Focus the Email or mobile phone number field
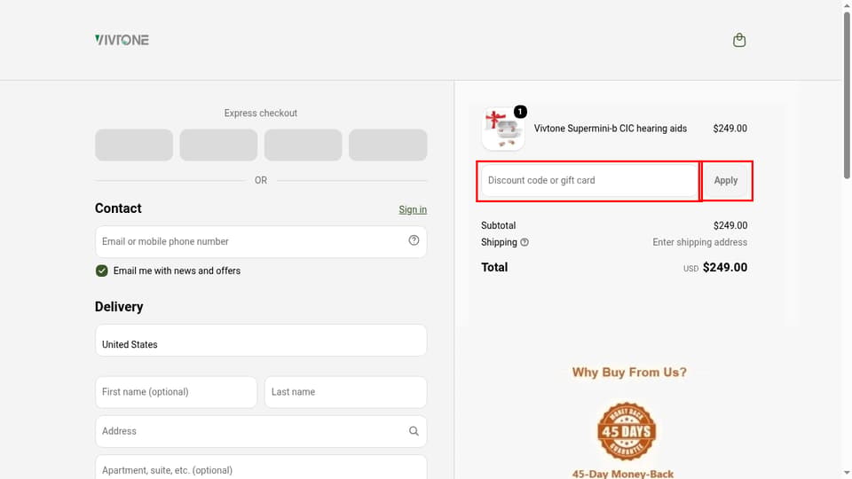 261,241
